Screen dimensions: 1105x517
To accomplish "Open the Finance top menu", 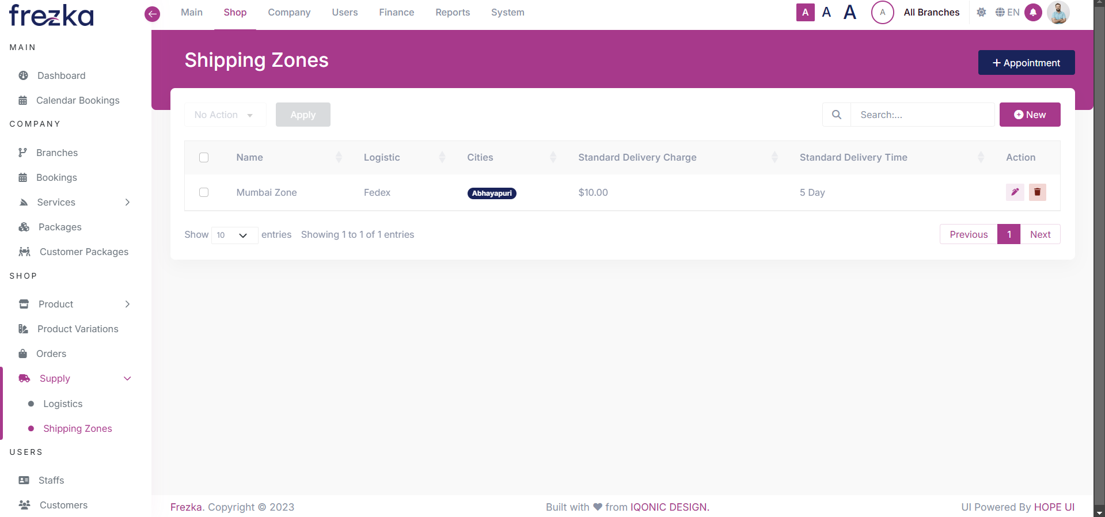I will pyautogui.click(x=397, y=12).
